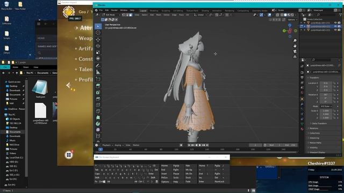Toggle X-ray mode in viewport header
Image resolution: width=344 pixels, height=193 pixels.
coord(277,15)
